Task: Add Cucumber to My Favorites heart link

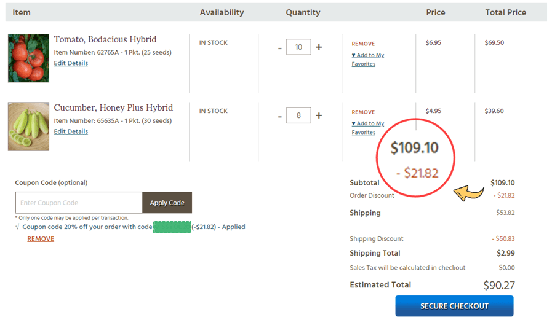Action: tap(368, 128)
